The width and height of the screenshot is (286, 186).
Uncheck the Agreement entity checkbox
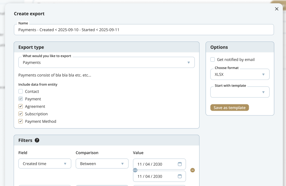click(x=21, y=106)
